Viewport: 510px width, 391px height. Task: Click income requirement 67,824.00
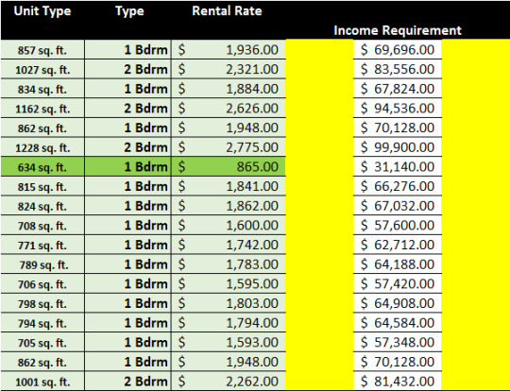(398, 89)
